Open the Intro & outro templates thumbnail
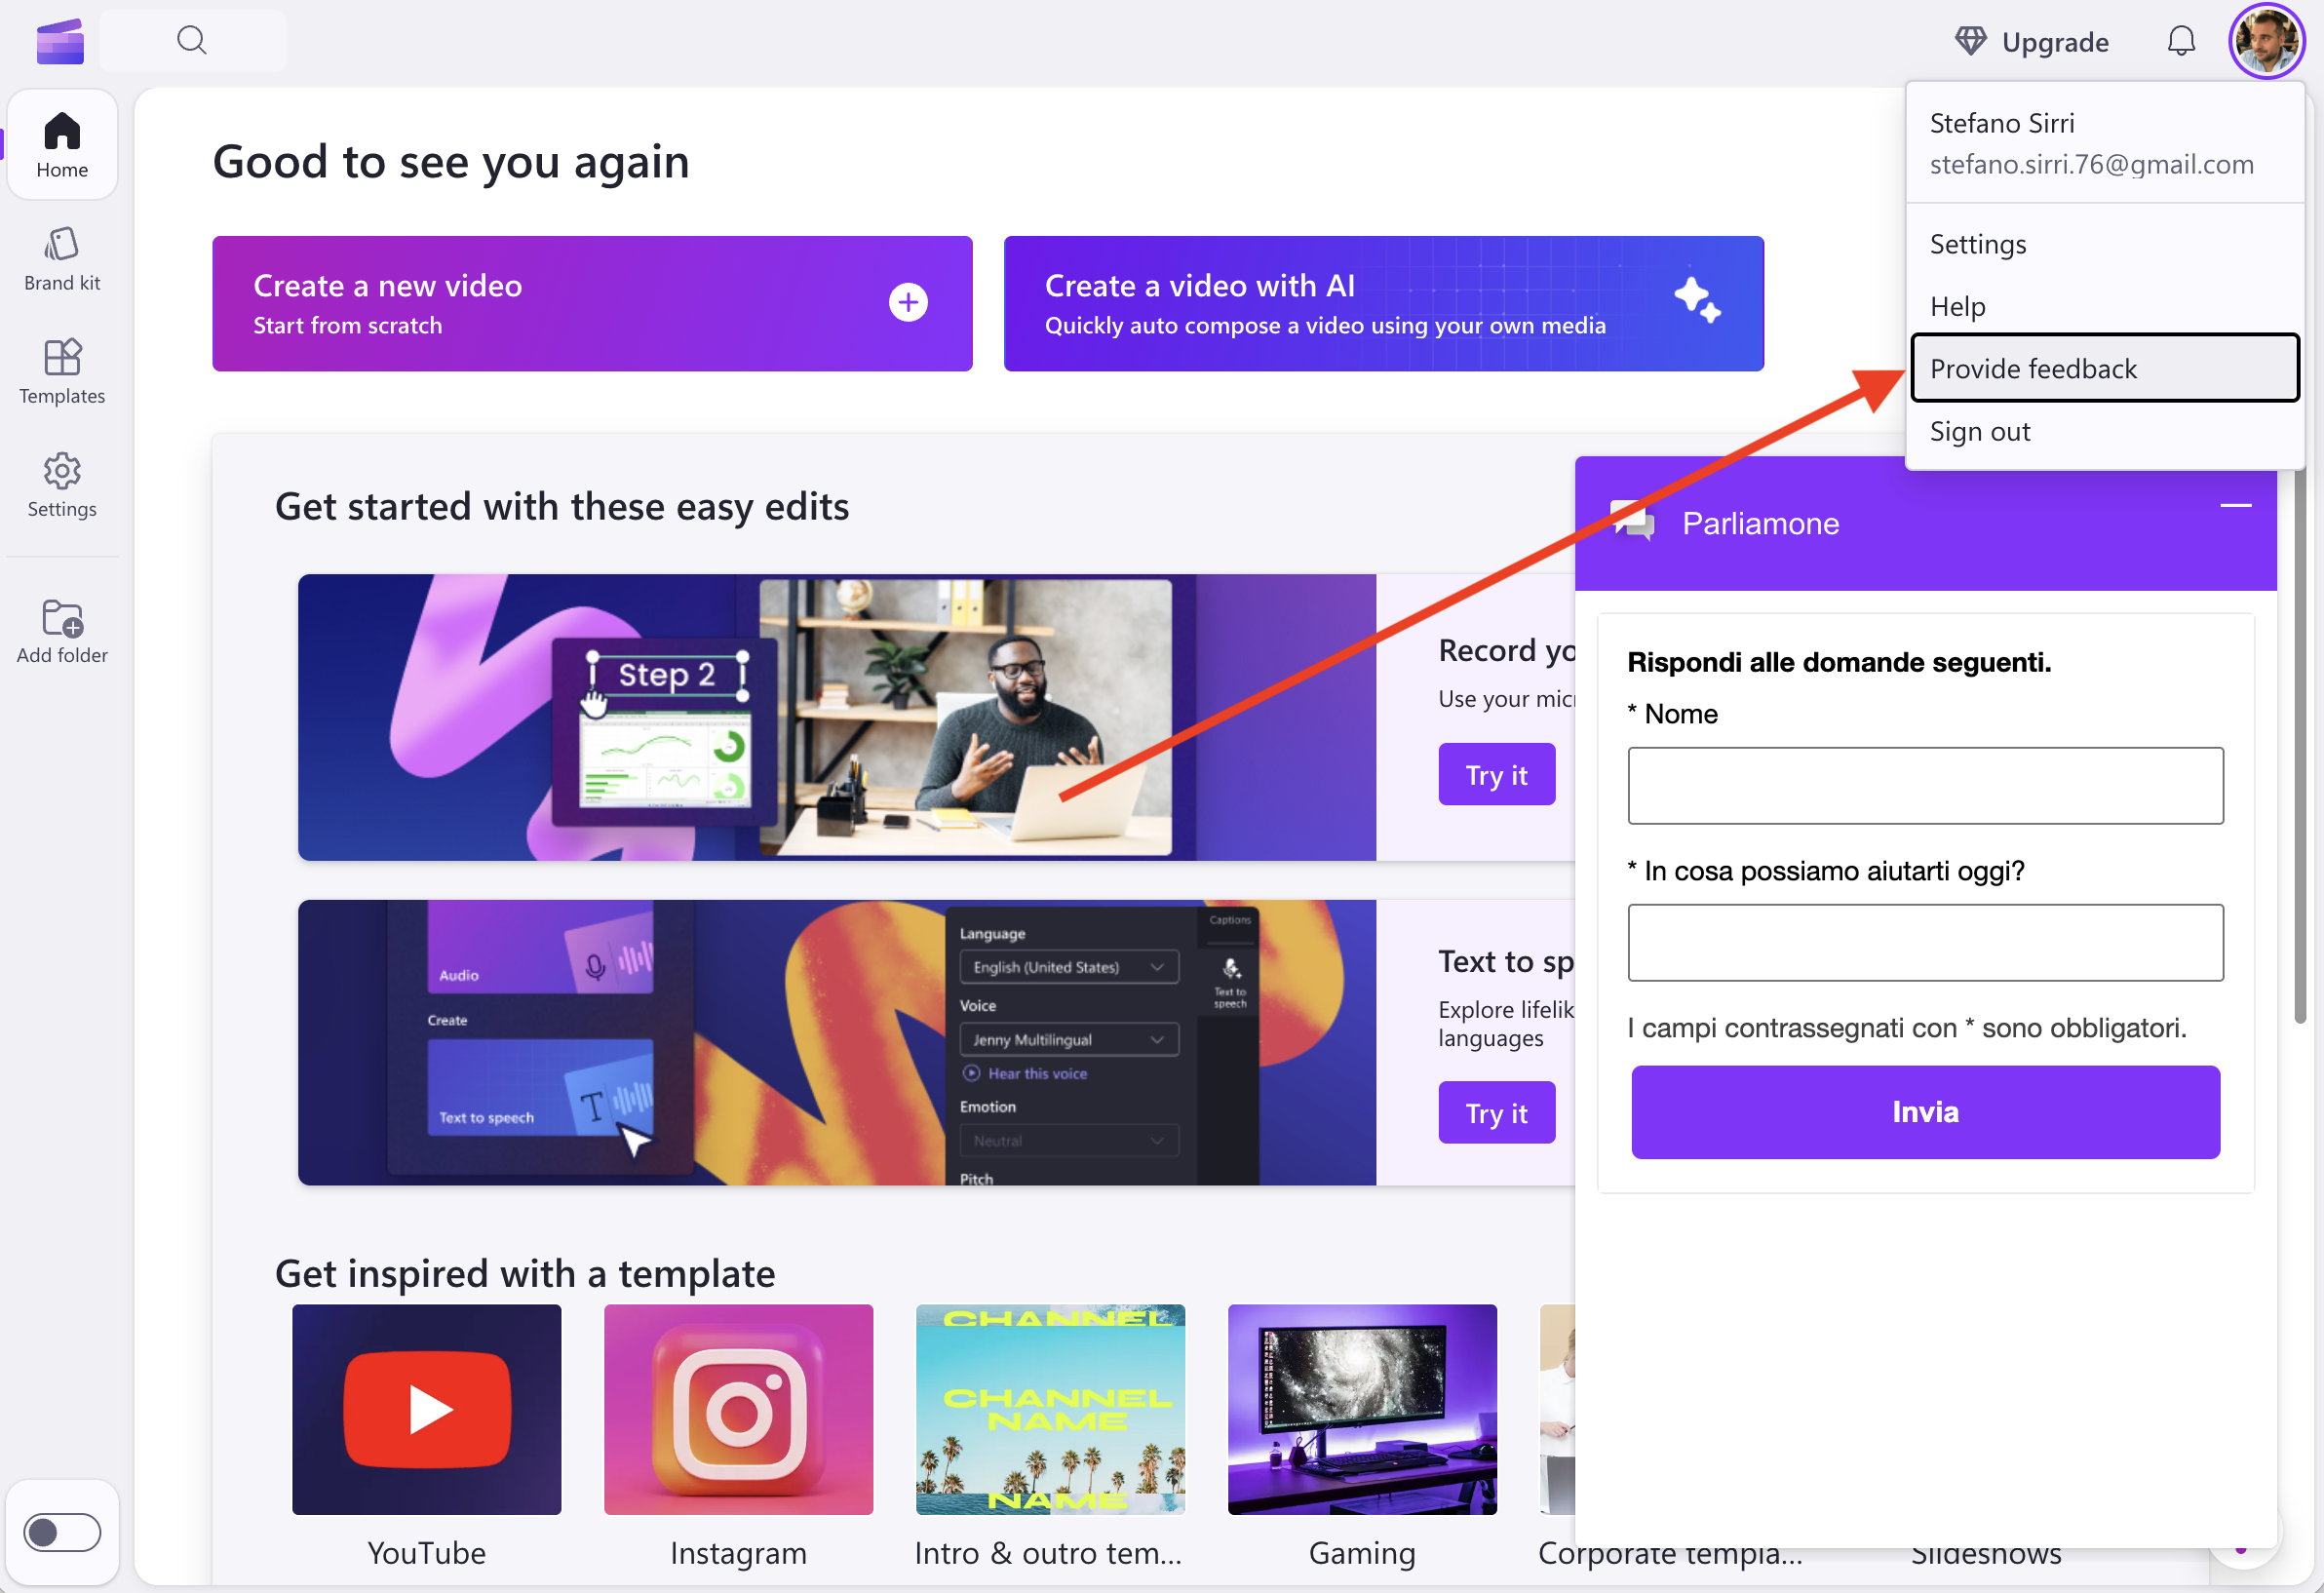This screenshot has width=2324, height=1593. tap(1050, 1408)
